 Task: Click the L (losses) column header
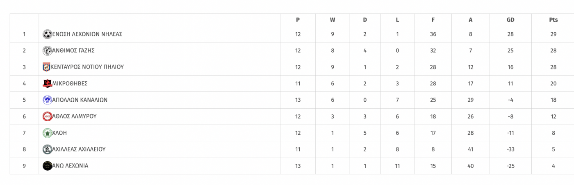tap(397, 20)
